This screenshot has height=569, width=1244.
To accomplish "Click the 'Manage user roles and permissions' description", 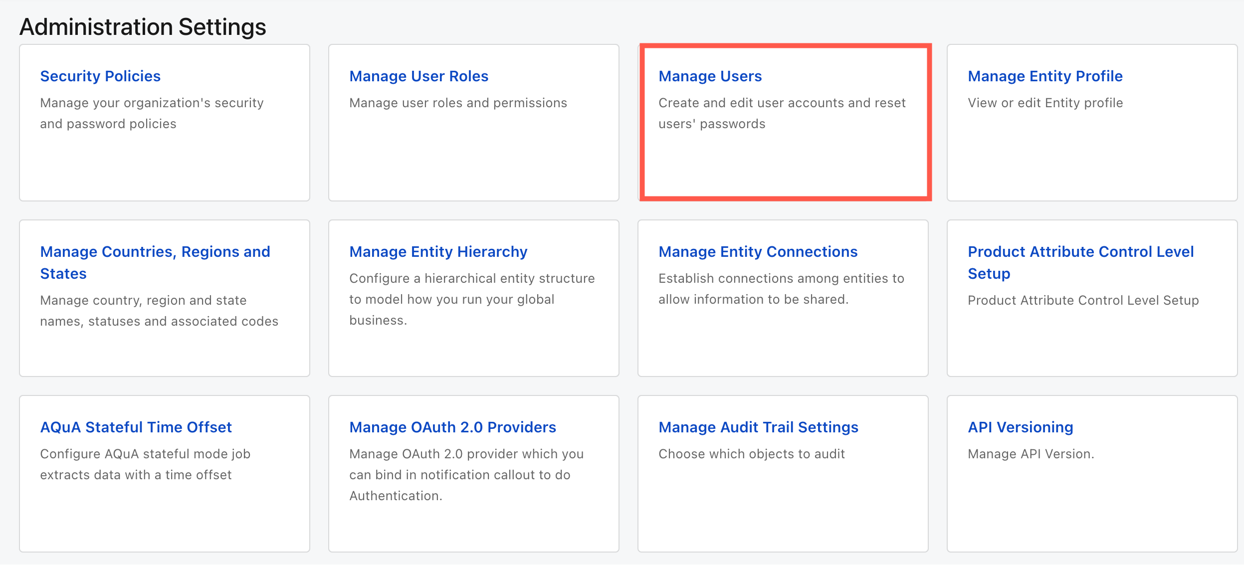I will [458, 103].
